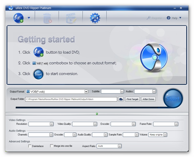Viewport: 194px width, 157px height.
Task: Click the Find Target button
Action: pyautogui.click(x=132, y=99)
